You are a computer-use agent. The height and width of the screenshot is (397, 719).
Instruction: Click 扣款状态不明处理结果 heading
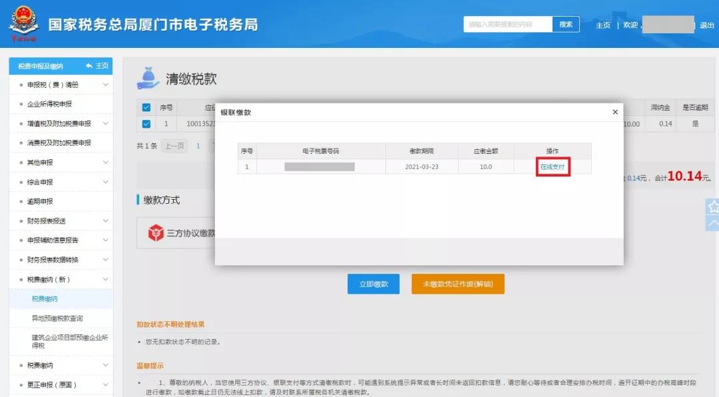tap(170, 324)
